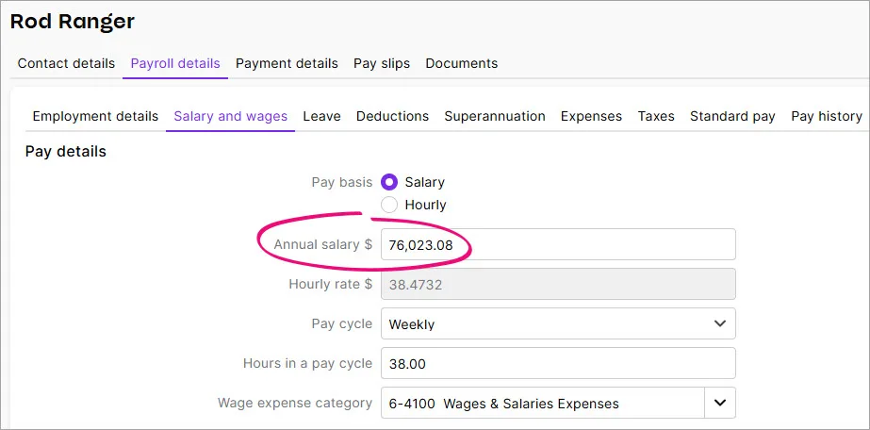The height and width of the screenshot is (430, 870).
Task: Select the Payroll details tab
Action: coord(175,63)
